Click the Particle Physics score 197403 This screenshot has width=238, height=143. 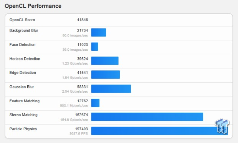pyautogui.click(x=81, y=129)
